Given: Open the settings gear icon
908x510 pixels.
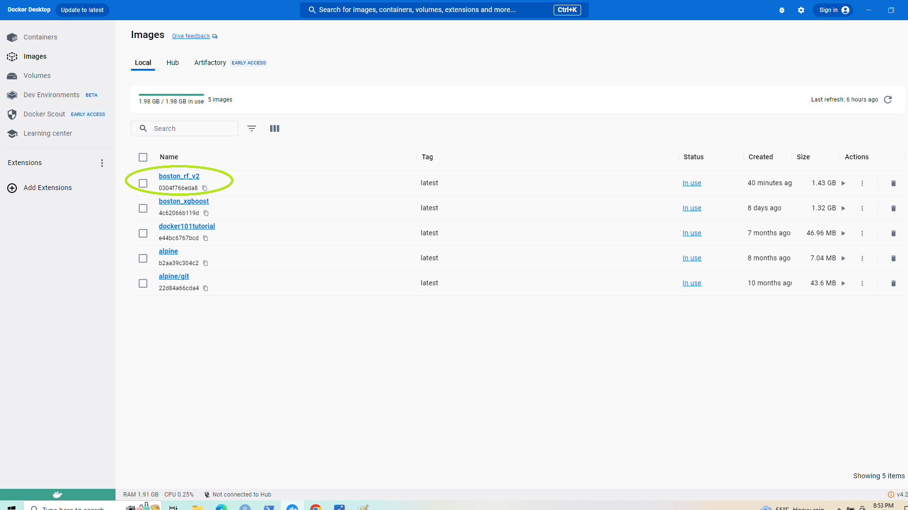Looking at the screenshot, I should [801, 10].
